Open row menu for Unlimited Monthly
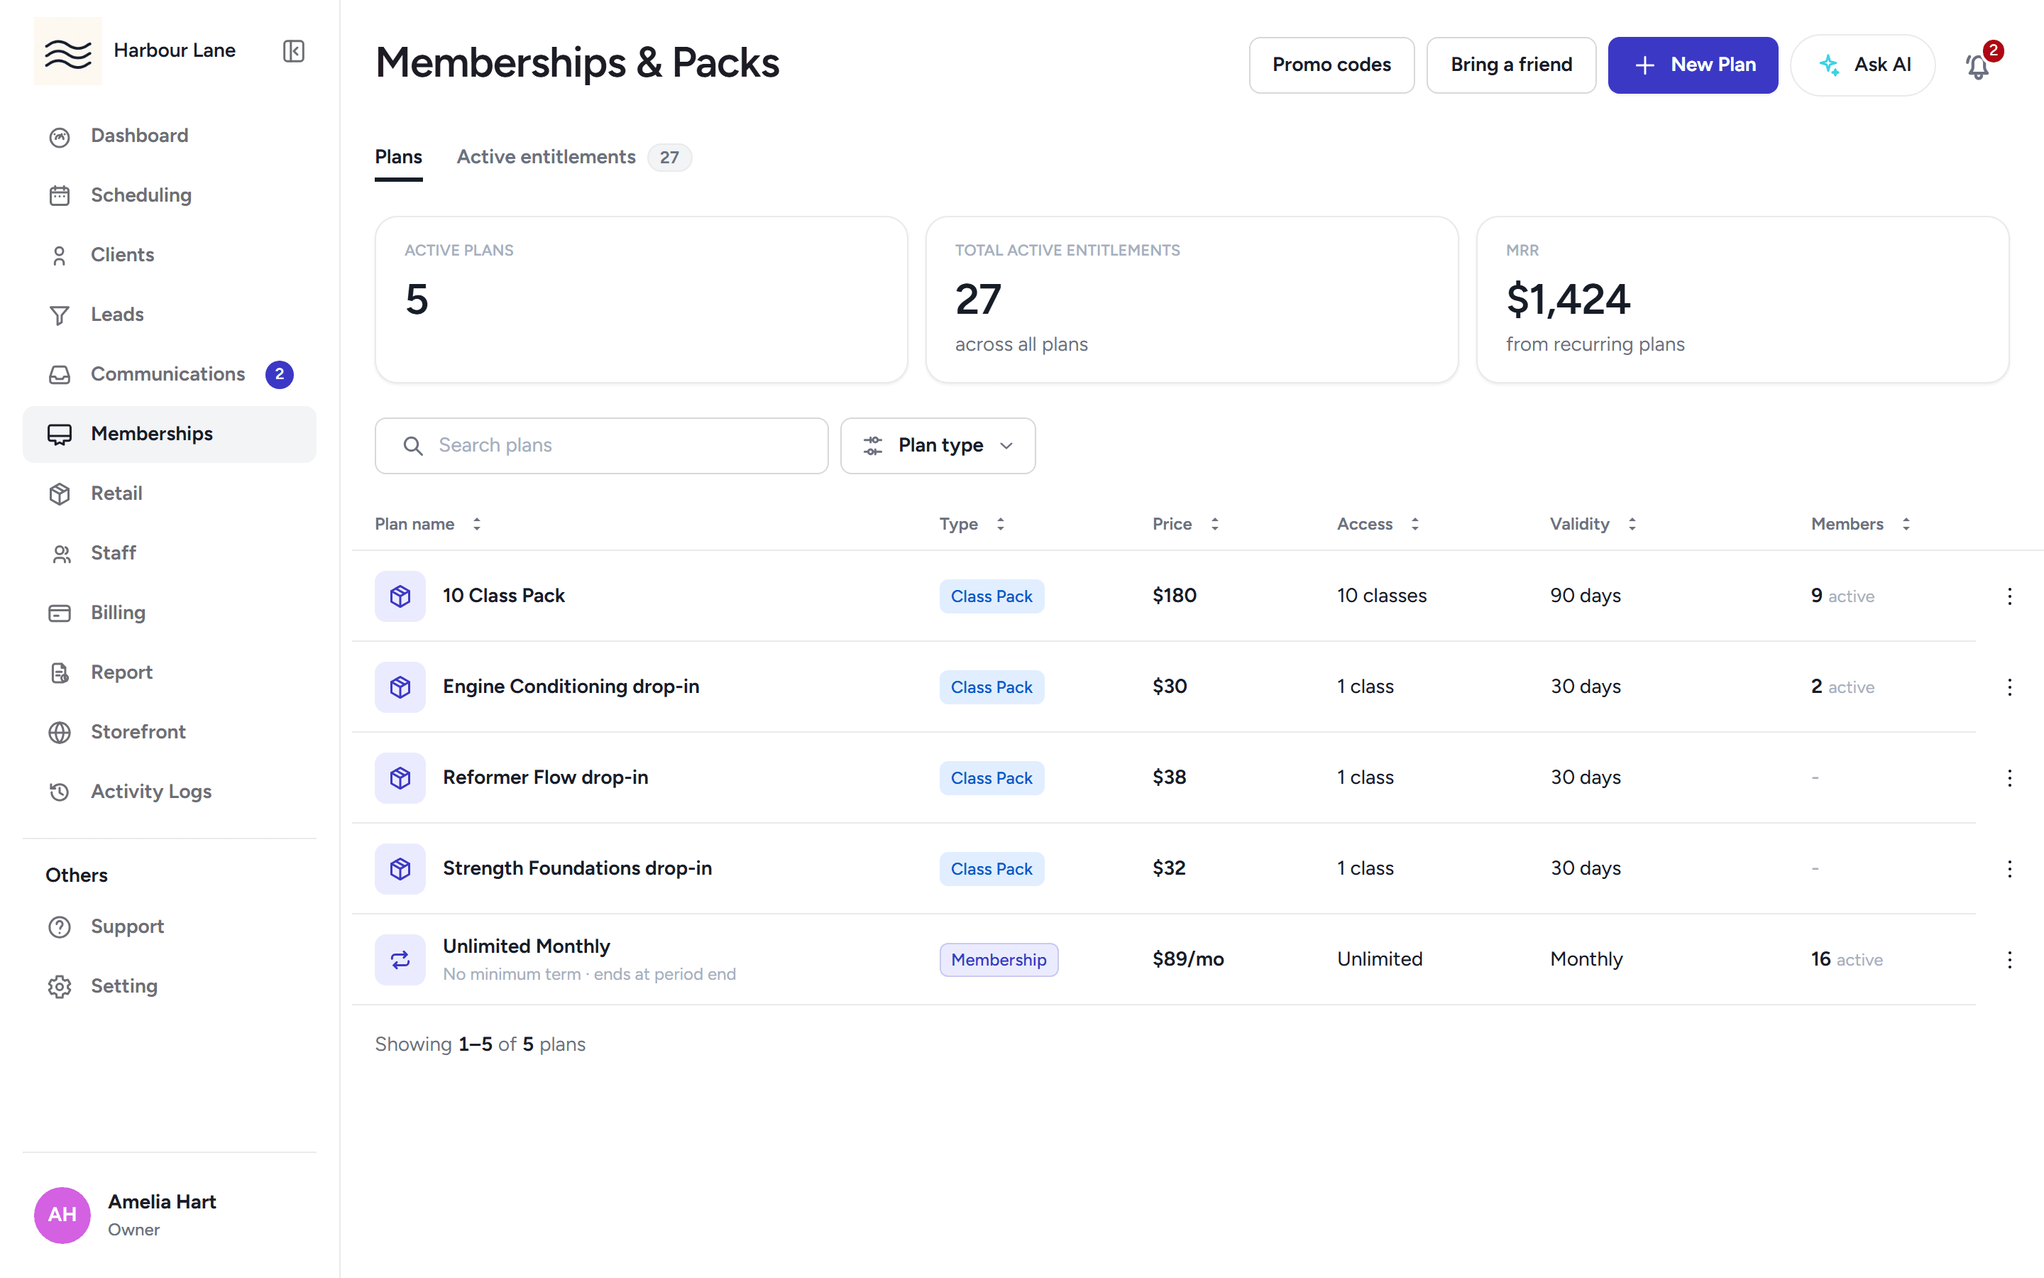 tap(2009, 959)
